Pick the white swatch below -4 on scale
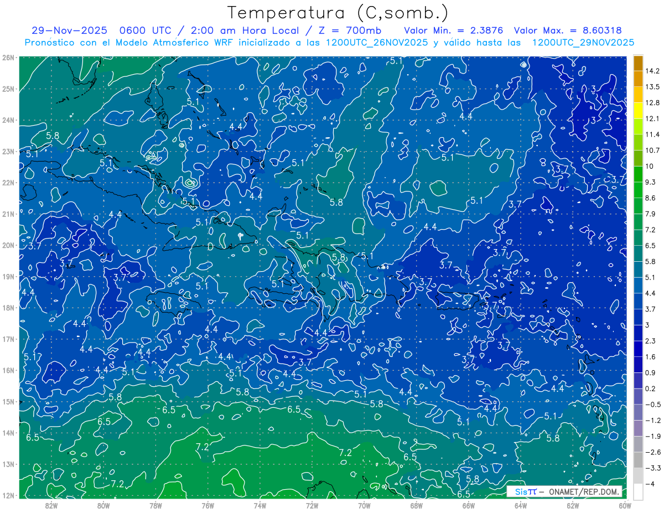This screenshot has width=664, height=513. coord(638,491)
